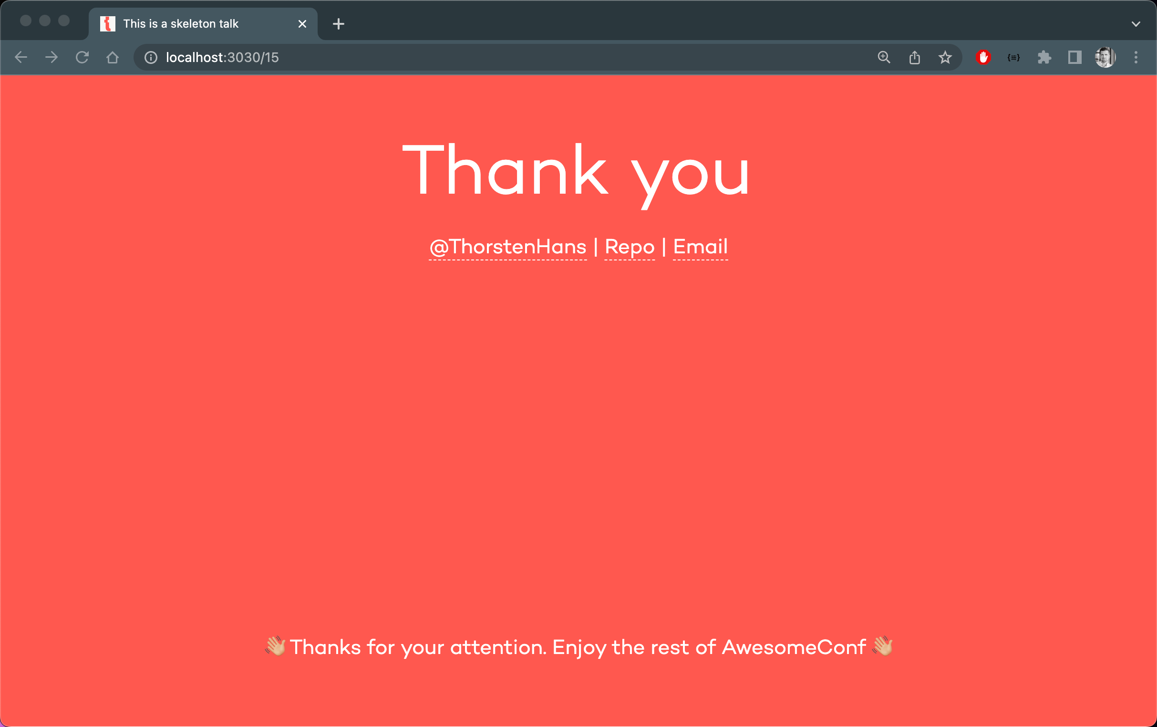Image resolution: width=1157 pixels, height=727 pixels.
Task: Open a new browser tab
Action: coord(338,24)
